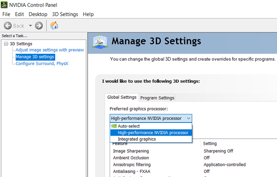Image resolution: width=277 pixels, height=177 pixels.
Task: Open the Help menu
Action: tap(88, 14)
